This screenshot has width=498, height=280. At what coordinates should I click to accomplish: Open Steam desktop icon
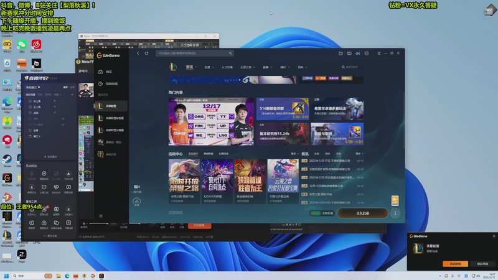(7, 159)
